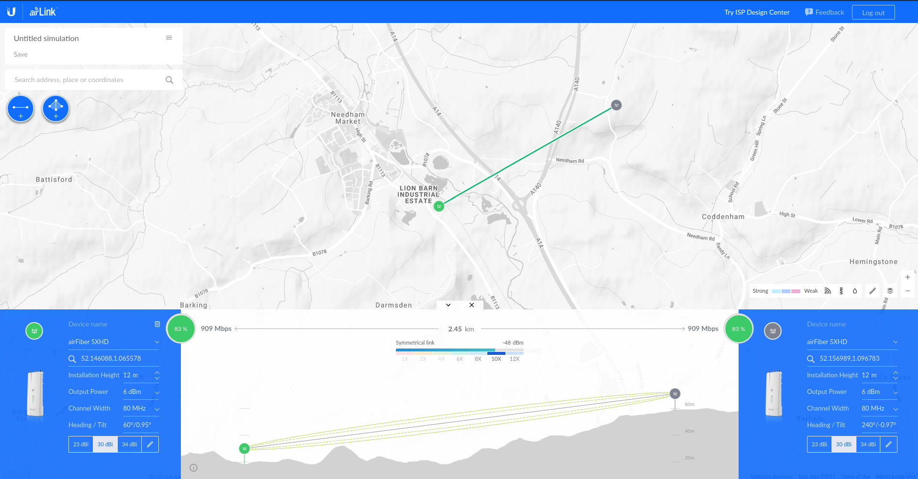Open the simulation hamburger menu
The image size is (918, 479).
pos(169,38)
